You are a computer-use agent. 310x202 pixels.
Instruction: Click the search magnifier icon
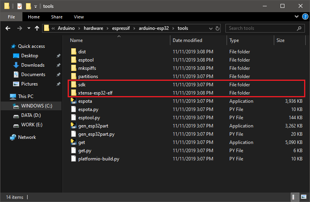[299, 28]
